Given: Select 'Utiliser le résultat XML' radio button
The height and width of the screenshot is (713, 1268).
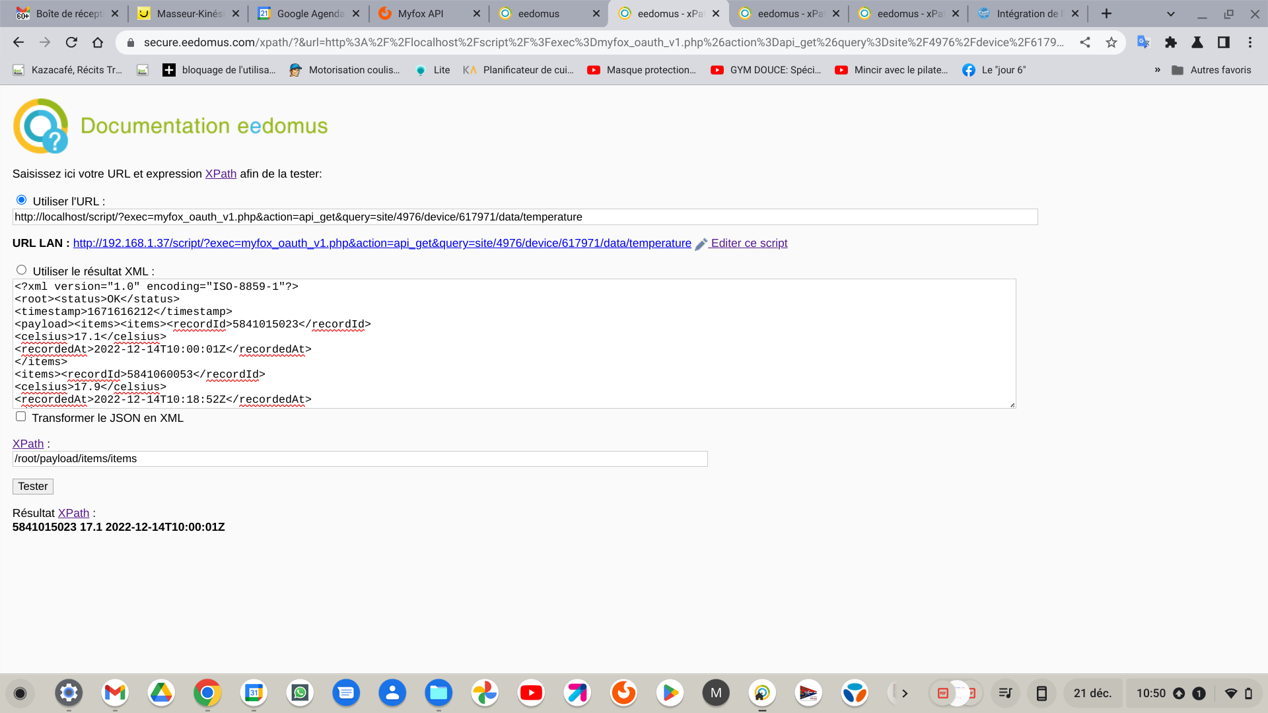Looking at the screenshot, I should point(21,270).
